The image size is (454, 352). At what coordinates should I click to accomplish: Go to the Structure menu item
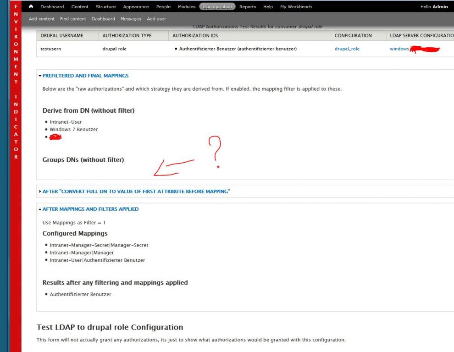coord(105,7)
